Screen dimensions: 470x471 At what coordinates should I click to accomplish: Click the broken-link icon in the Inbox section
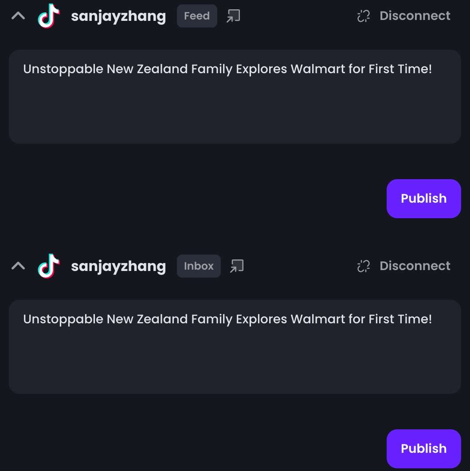364,266
